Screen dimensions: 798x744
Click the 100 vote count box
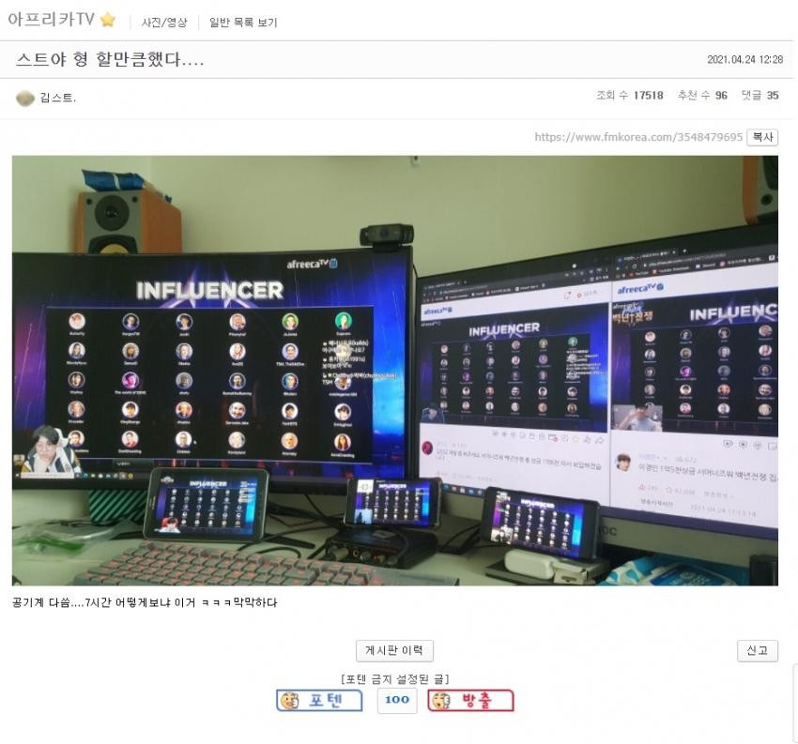coord(397,700)
